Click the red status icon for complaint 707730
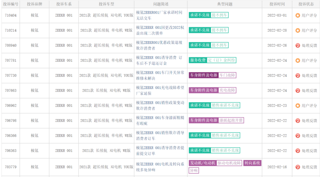This screenshot has height=177, width=320. (298, 76)
